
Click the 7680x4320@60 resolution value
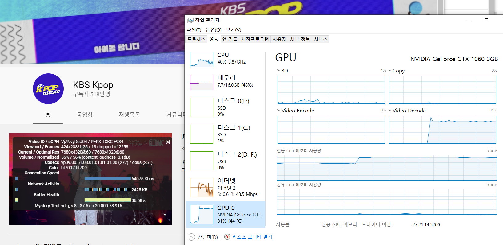pyautogui.click(x=93, y=152)
